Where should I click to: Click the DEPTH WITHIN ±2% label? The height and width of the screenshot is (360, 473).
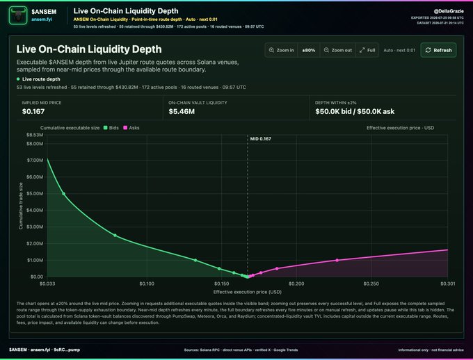[x=335, y=103]
